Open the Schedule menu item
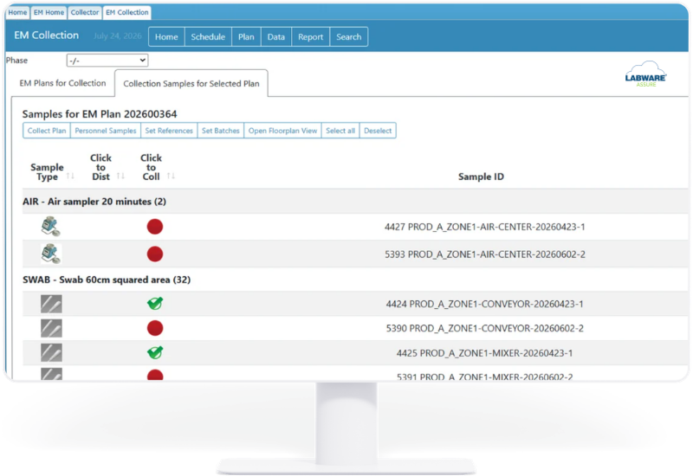693x476 pixels. pyautogui.click(x=208, y=37)
